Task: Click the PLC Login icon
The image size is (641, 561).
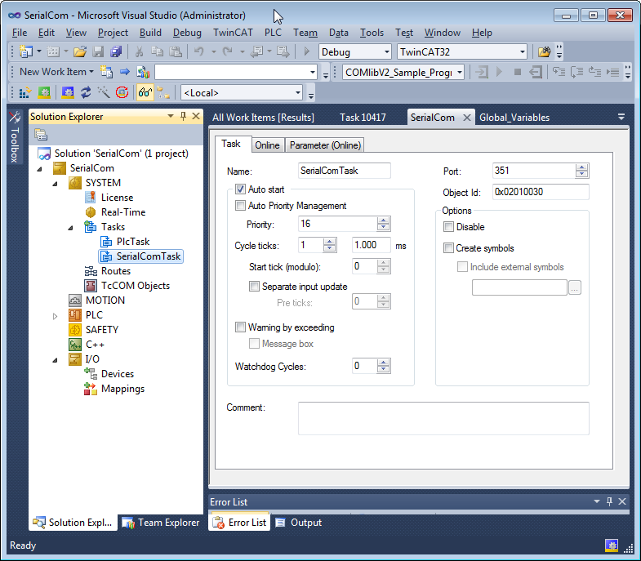Action: tap(482, 73)
